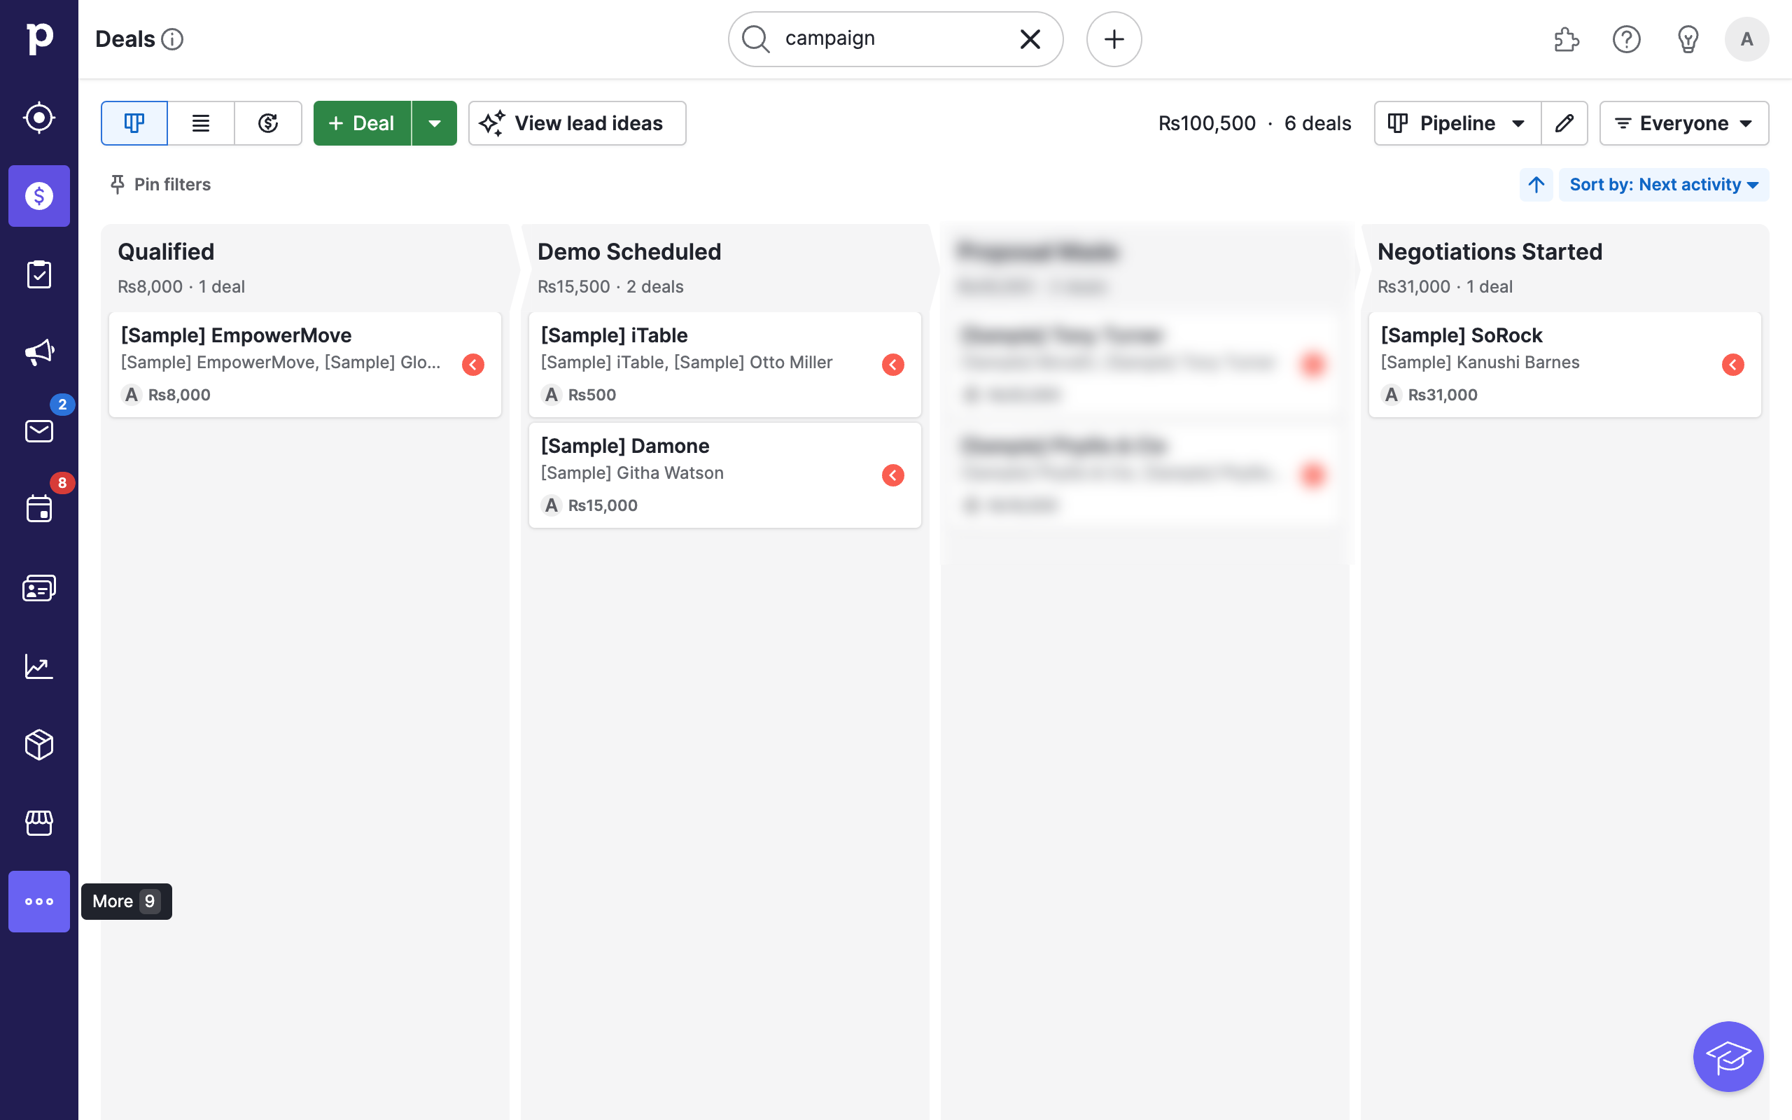Open Insights chart icon in sidebar
The image size is (1792, 1120).
click(x=38, y=666)
